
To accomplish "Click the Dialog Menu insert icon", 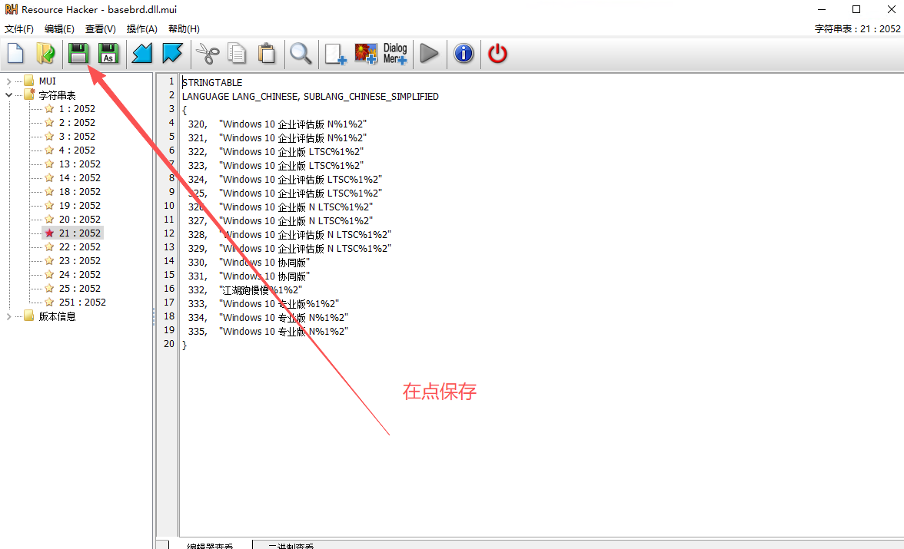I will (x=395, y=54).
